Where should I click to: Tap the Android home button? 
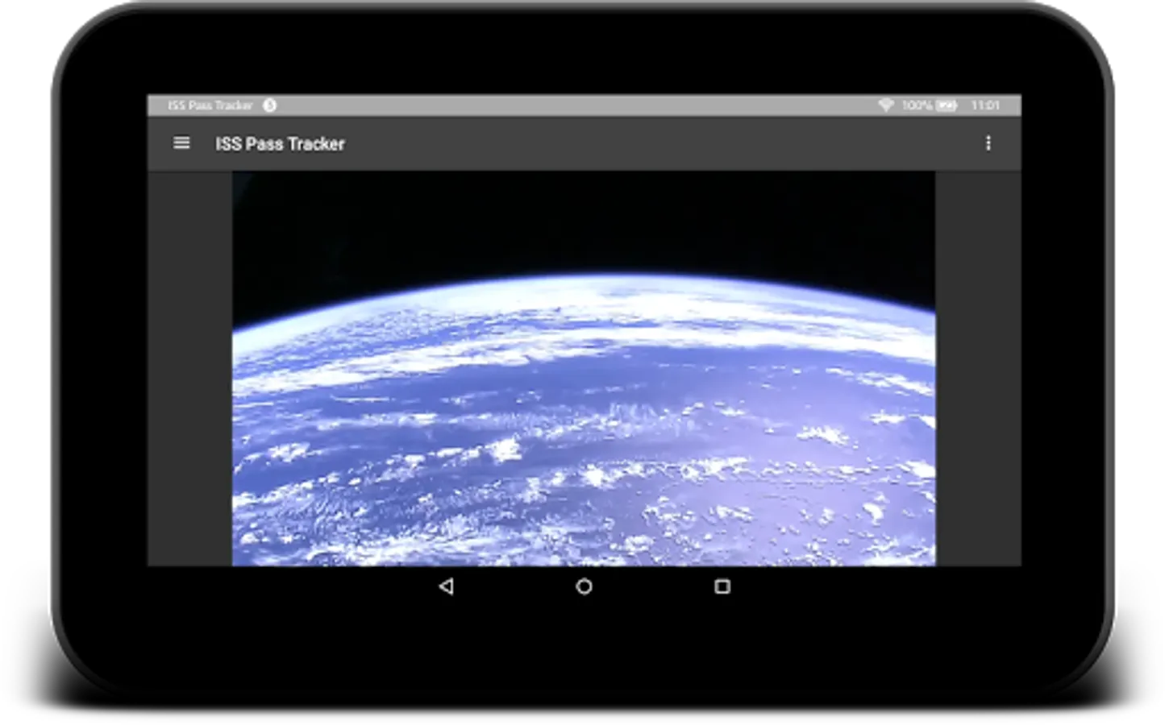tap(585, 586)
